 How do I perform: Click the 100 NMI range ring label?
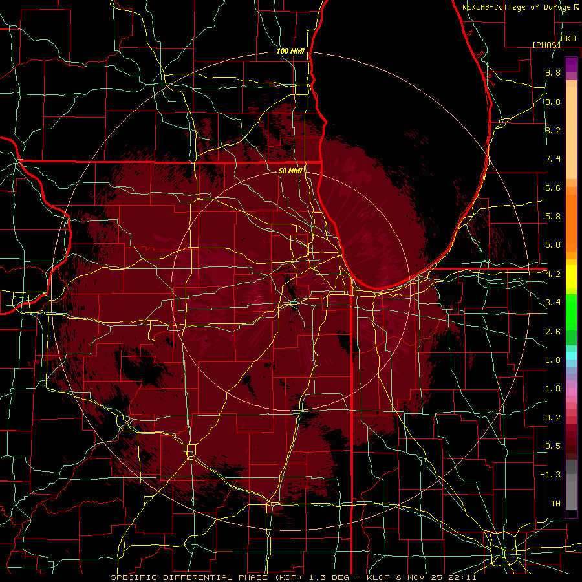tap(290, 51)
